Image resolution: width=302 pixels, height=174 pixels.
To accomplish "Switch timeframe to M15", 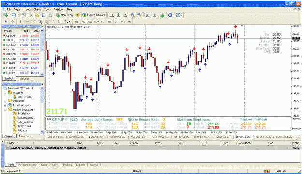I will coord(90,22).
